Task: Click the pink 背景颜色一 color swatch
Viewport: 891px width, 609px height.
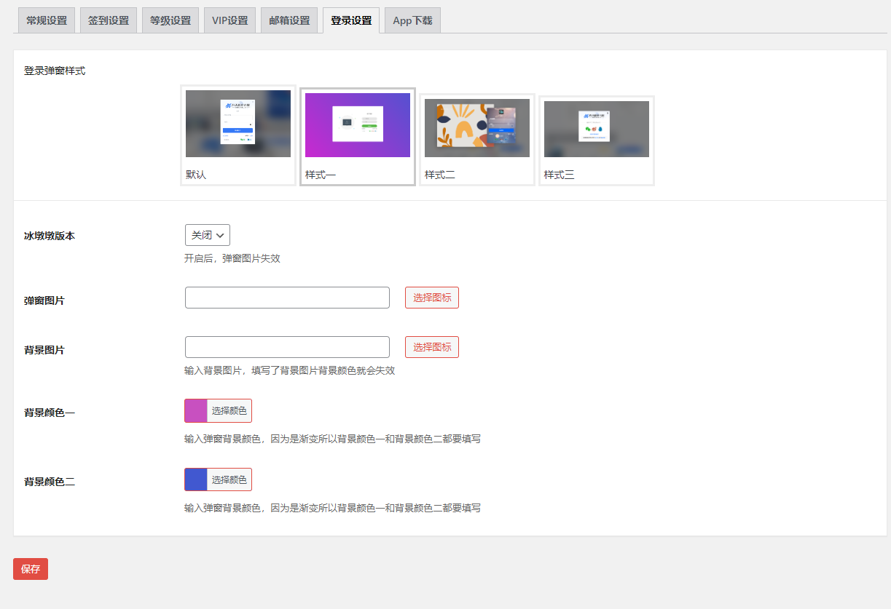Action: pyautogui.click(x=196, y=410)
